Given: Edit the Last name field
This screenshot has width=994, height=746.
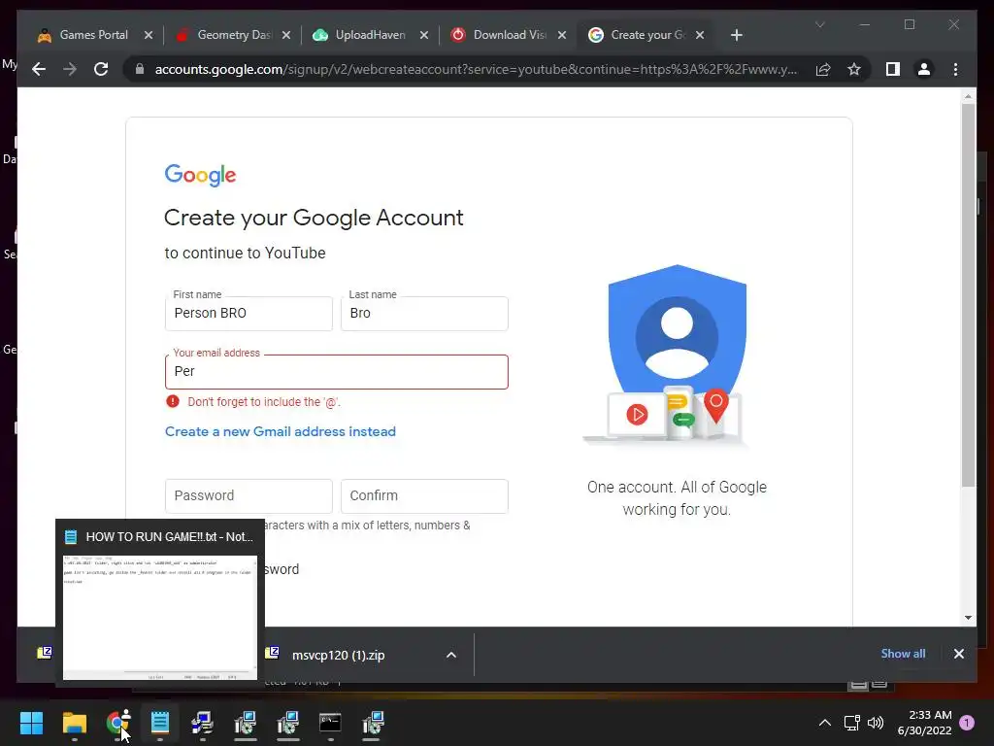Looking at the screenshot, I should (x=424, y=314).
